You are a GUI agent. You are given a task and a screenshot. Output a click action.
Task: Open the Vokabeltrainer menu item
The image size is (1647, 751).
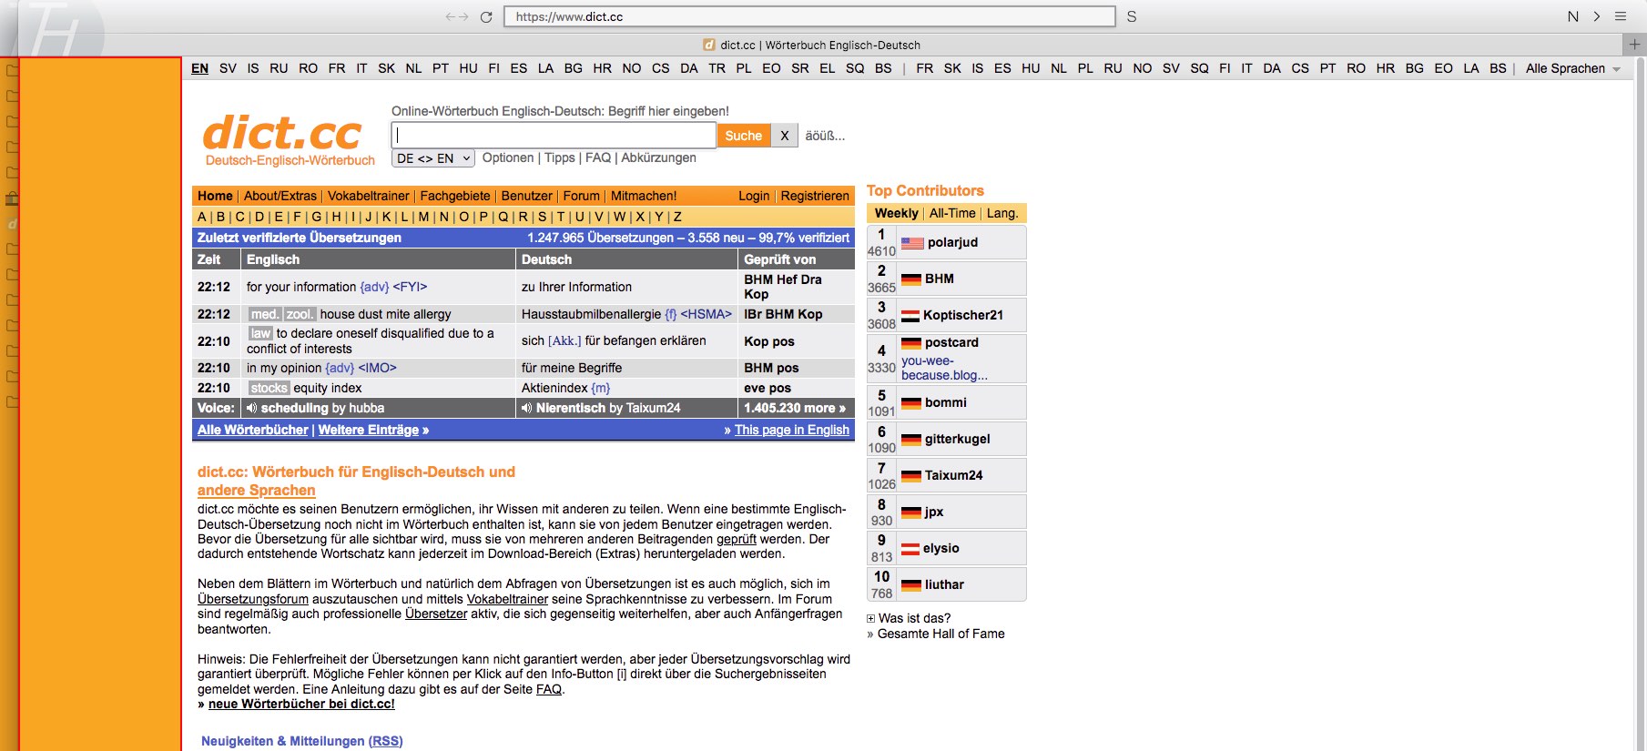pos(368,196)
